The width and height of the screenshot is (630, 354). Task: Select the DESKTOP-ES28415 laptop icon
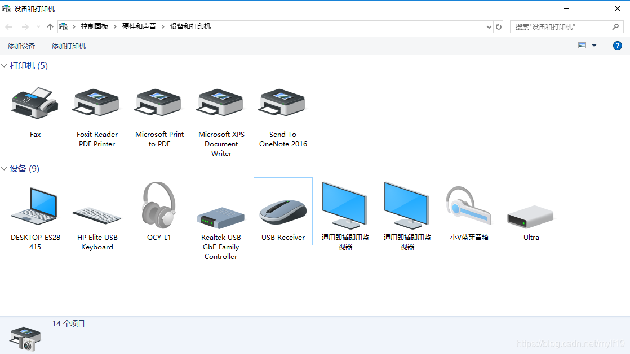(34, 207)
